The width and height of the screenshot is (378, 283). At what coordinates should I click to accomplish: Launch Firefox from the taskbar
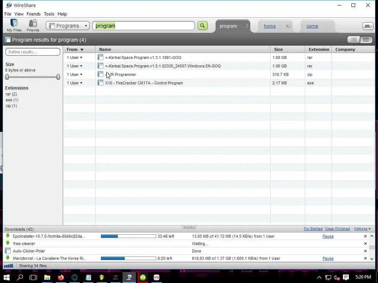point(61,277)
